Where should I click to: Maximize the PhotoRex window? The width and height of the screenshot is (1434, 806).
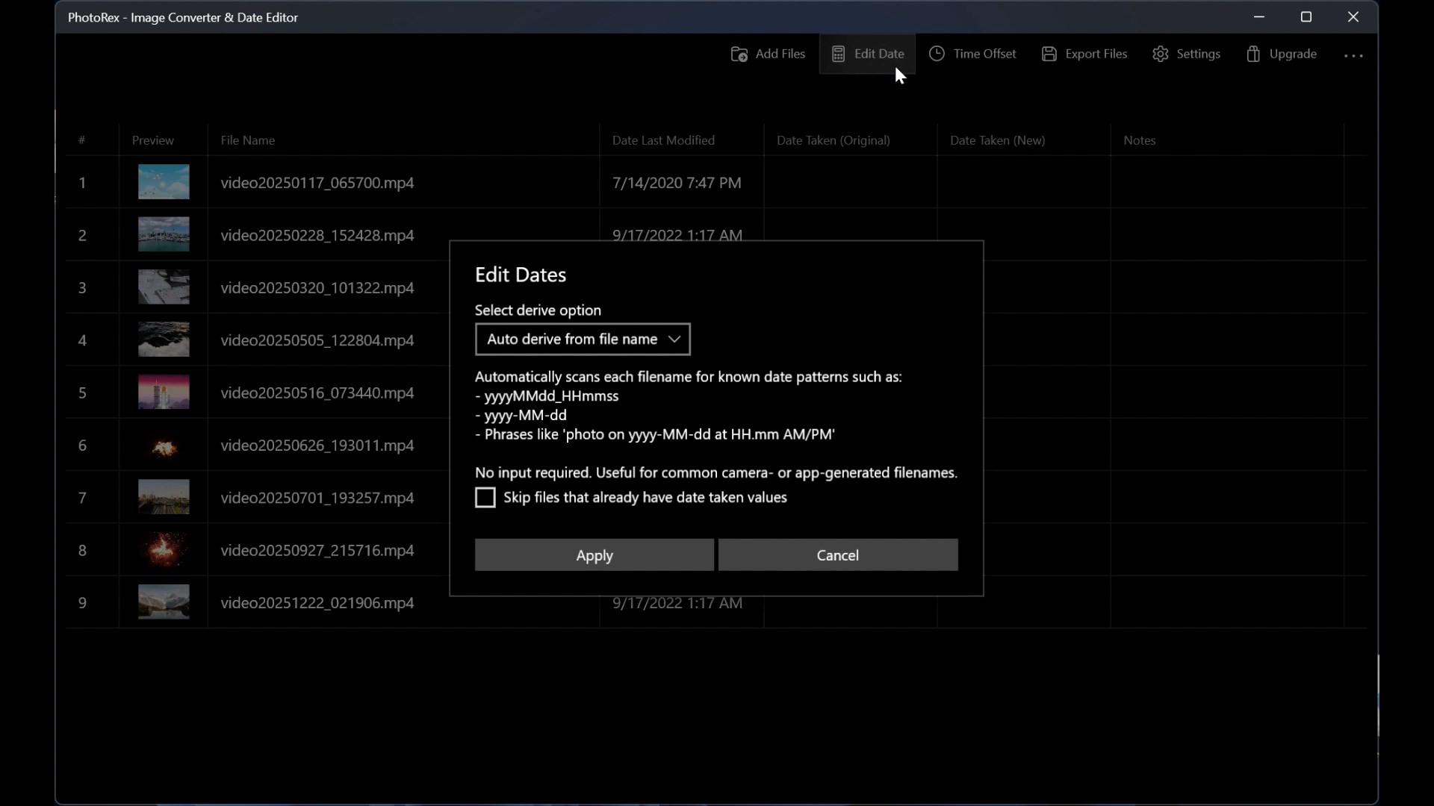coord(1306,16)
